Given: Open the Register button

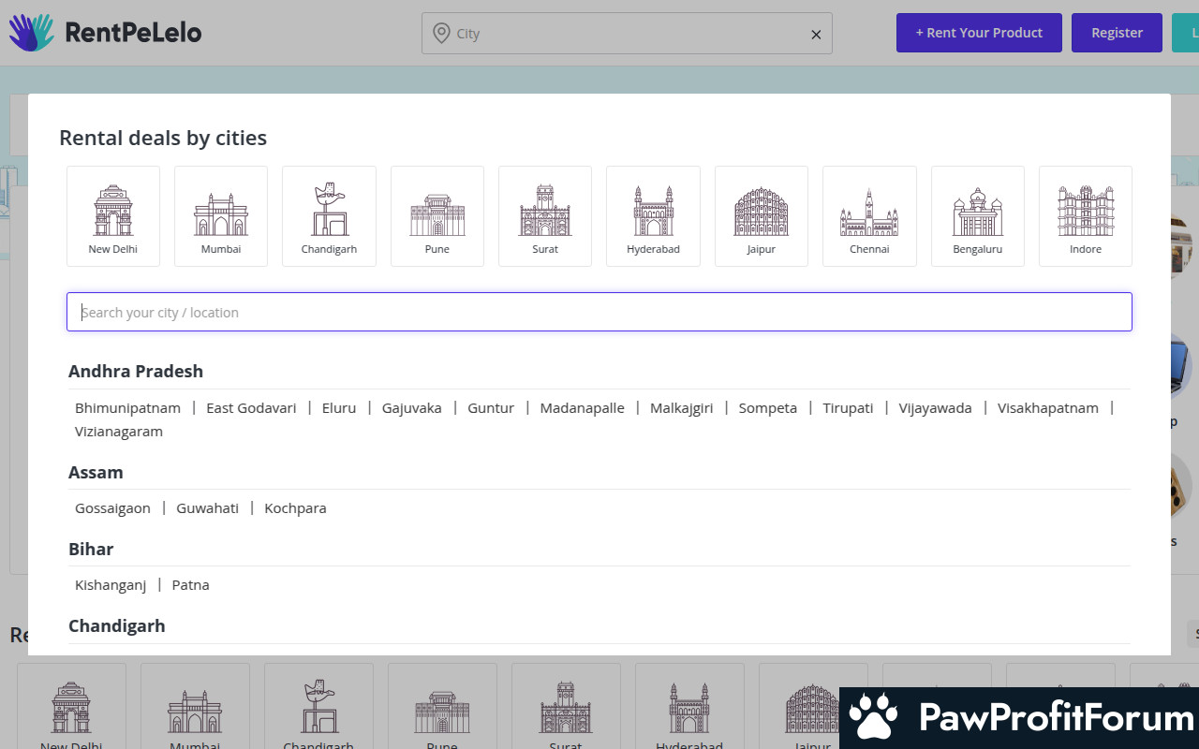Looking at the screenshot, I should [x=1117, y=33].
